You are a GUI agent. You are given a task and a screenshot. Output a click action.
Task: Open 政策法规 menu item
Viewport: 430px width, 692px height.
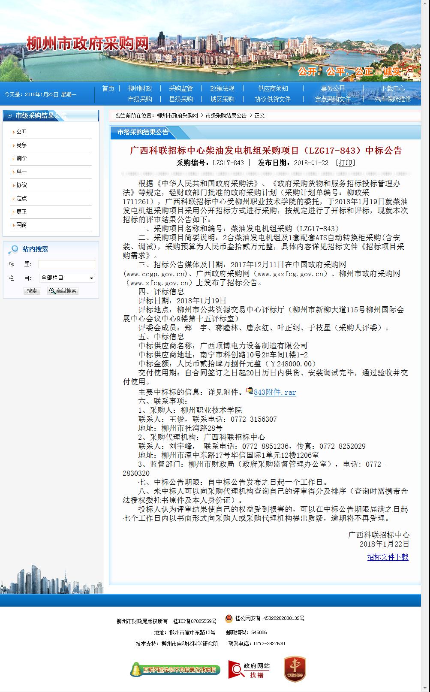coord(222,88)
